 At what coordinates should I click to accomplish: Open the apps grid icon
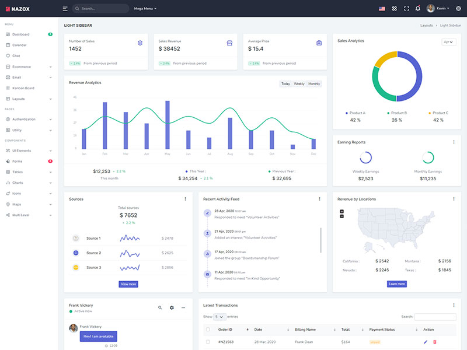(395, 9)
